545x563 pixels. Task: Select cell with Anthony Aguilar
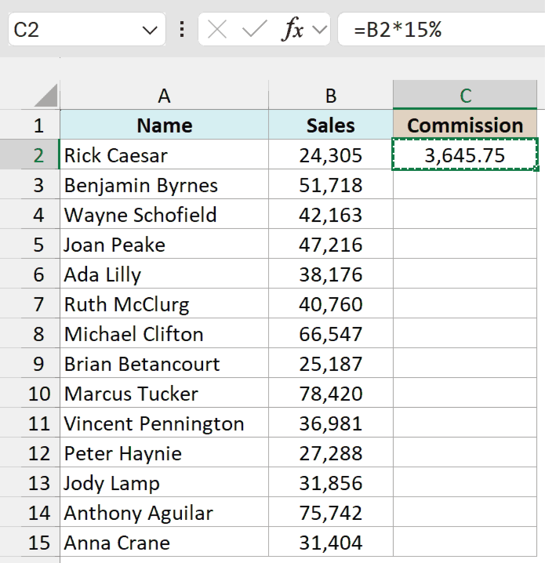pos(165,512)
